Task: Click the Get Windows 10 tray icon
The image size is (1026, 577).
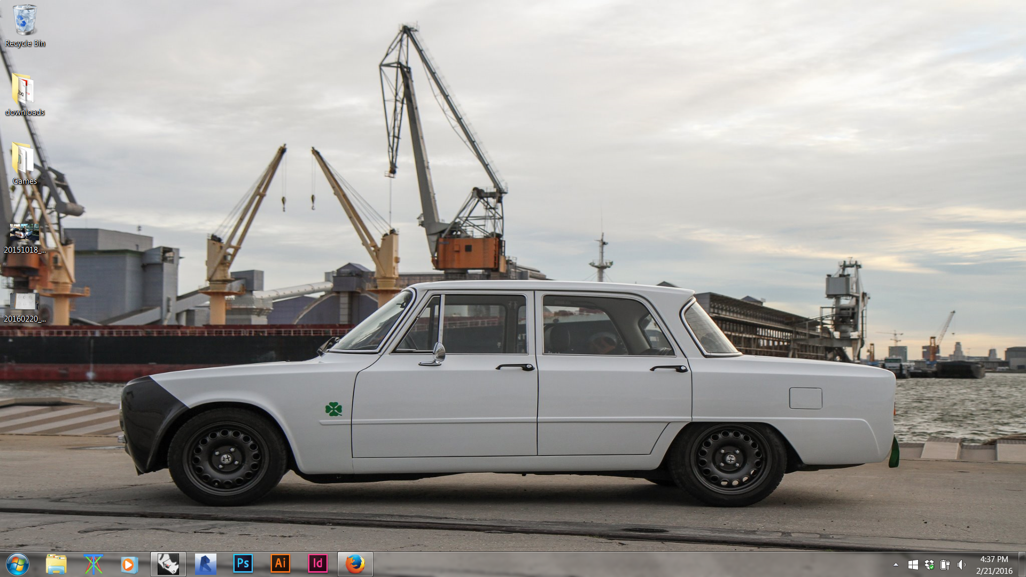Action: [913, 565]
